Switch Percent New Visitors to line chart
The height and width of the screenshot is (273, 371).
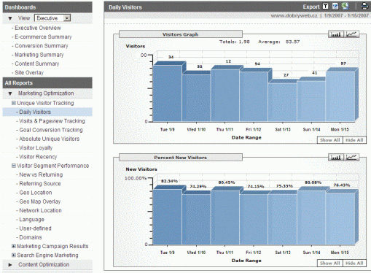point(351,158)
